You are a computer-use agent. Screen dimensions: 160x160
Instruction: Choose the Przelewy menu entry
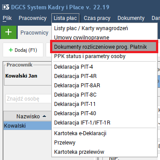coord(104,143)
